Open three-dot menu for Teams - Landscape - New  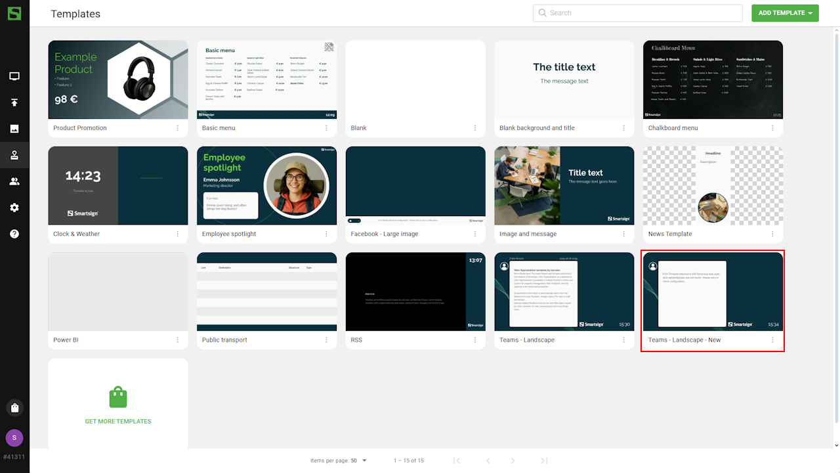click(772, 340)
